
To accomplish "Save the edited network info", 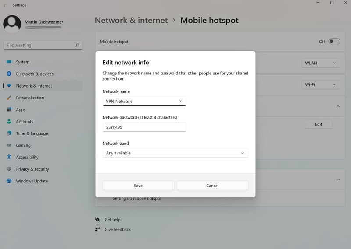I will click(138, 186).
